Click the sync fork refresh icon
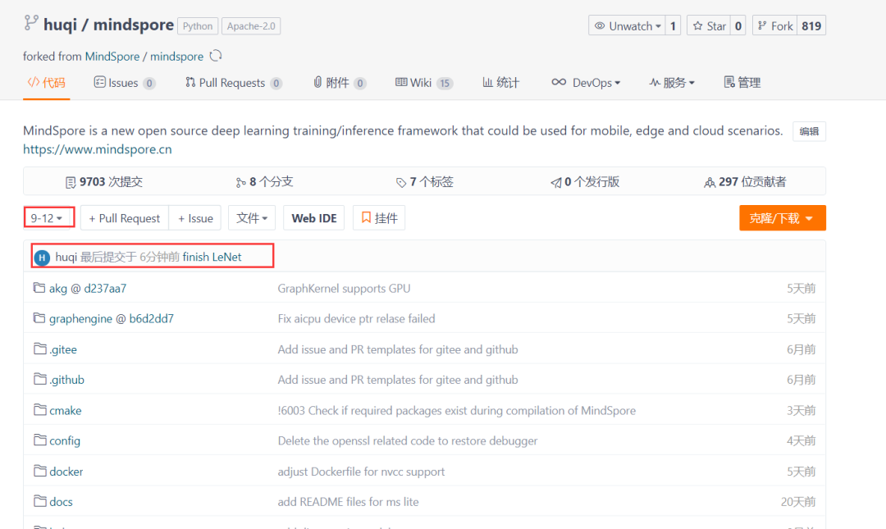This screenshot has height=529, width=886. point(216,56)
